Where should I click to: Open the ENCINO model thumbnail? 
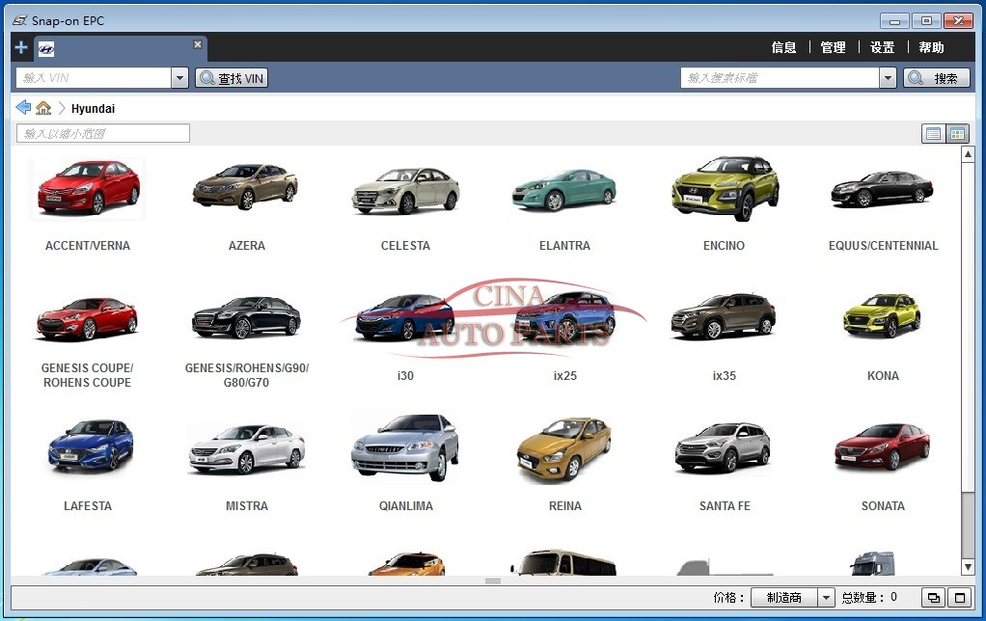[x=724, y=188]
